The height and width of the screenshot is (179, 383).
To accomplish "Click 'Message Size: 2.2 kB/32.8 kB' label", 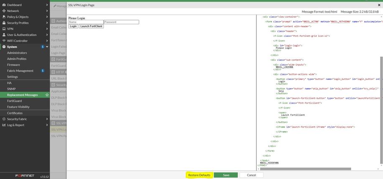I will [360, 11].
